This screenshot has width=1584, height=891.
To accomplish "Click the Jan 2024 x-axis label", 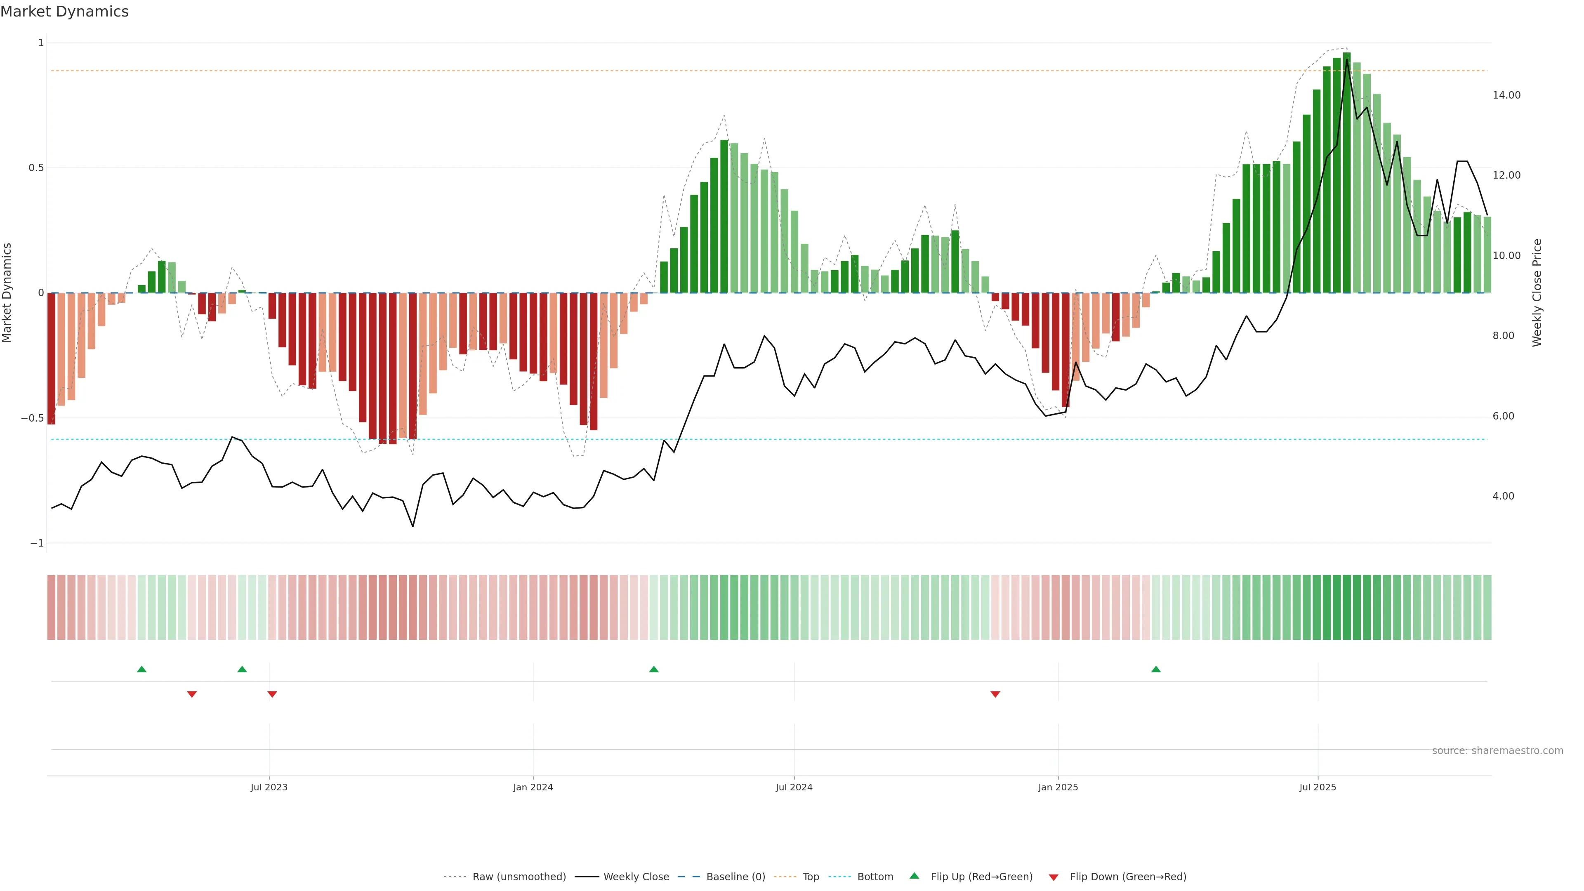I will click(533, 787).
